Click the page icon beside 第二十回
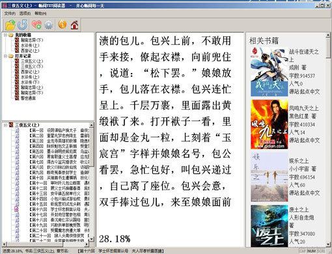 pyautogui.click(x=17, y=231)
